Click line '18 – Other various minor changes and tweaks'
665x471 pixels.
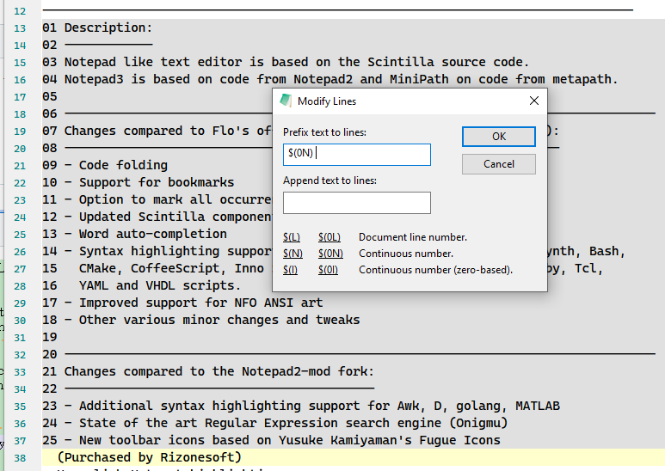tap(200, 320)
